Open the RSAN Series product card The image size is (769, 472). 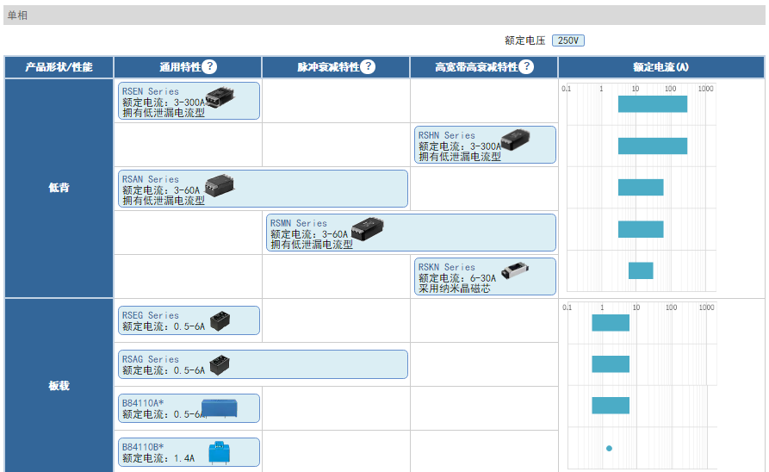pyautogui.click(x=263, y=189)
